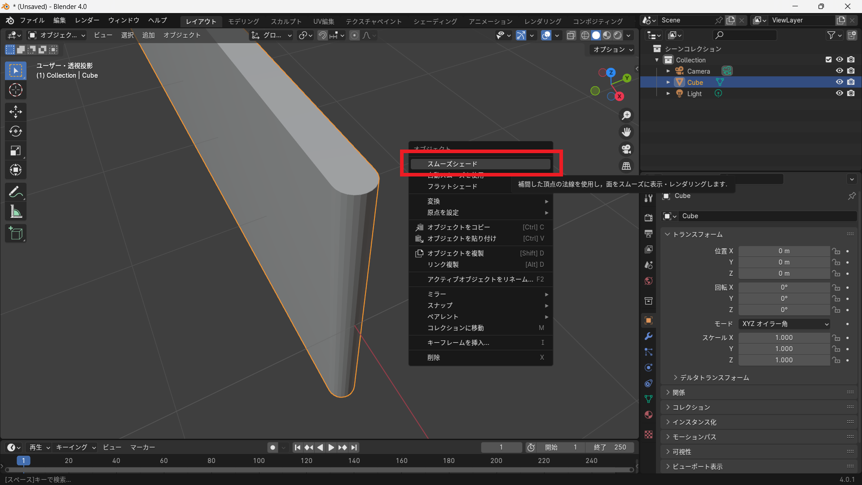Activate the Annotate pencil tool
Viewport: 862px width, 485px height.
coord(16,192)
